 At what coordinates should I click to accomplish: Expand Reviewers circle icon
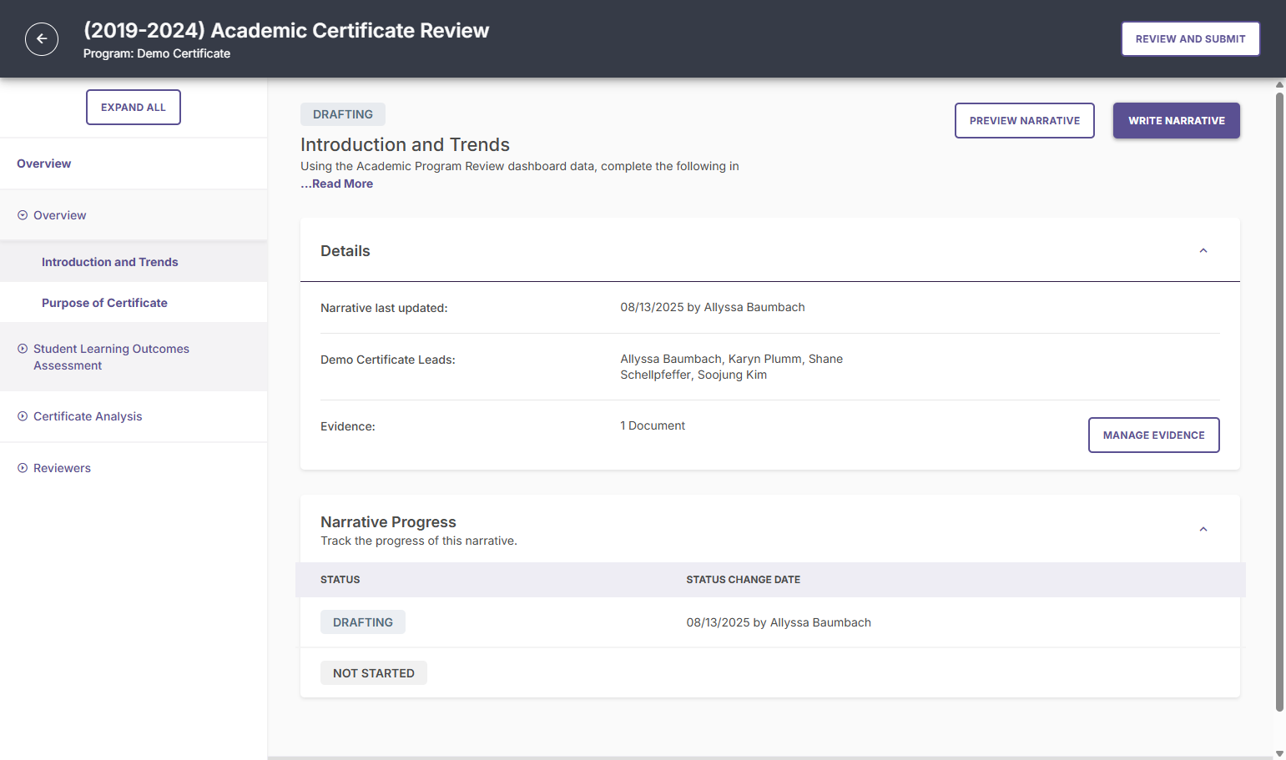tap(23, 468)
